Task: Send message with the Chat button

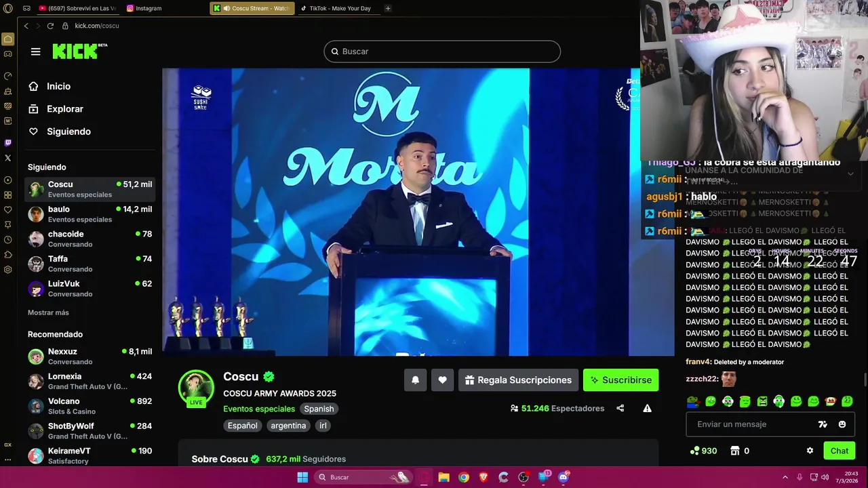Action: pyautogui.click(x=839, y=451)
